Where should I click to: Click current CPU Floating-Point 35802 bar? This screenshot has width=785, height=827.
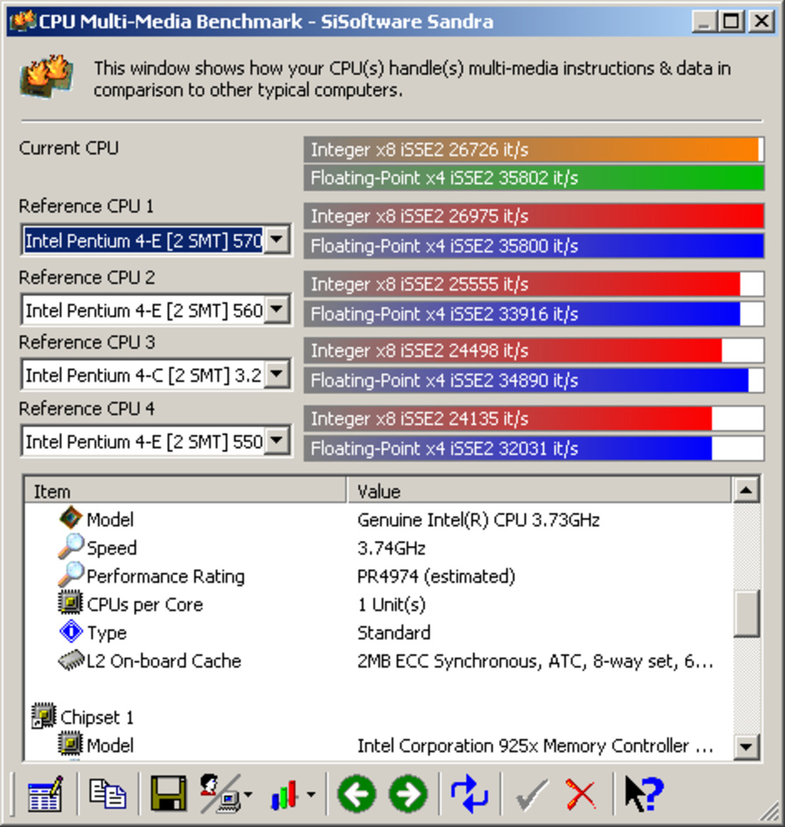pos(533,177)
